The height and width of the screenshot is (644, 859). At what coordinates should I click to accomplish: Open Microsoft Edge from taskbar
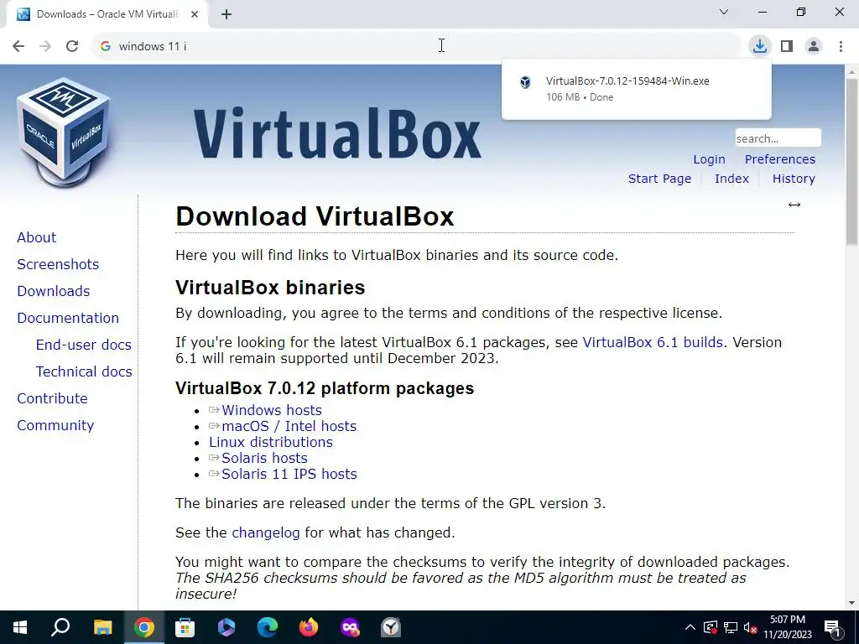(x=268, y=627)
